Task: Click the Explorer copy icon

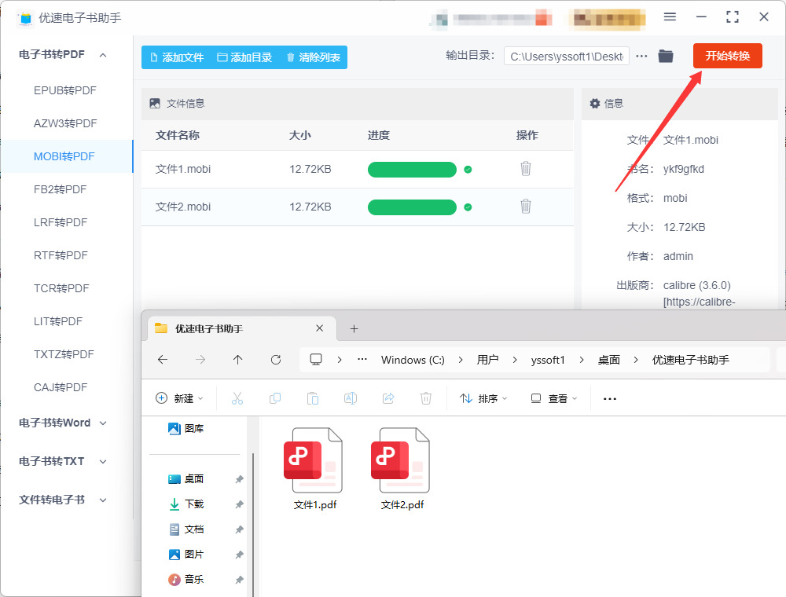Action: pos(274,399)
